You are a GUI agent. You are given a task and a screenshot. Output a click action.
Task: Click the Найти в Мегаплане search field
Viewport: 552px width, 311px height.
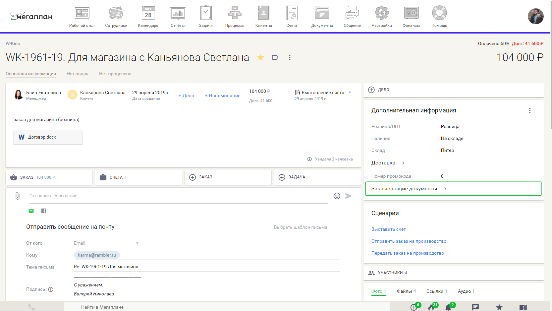(x=227, y=307)
